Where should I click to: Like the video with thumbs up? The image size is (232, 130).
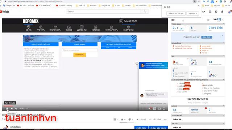[122, 120]
